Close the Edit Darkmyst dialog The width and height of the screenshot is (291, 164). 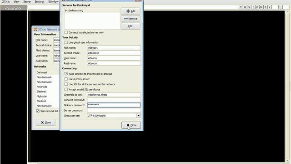coord(131,125)
